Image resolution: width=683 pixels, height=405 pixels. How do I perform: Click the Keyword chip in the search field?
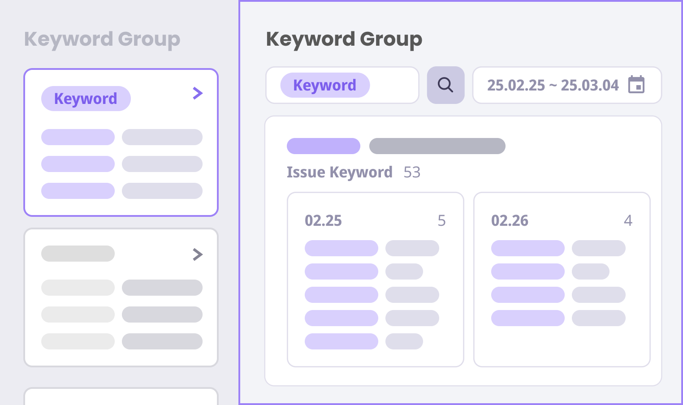click(x=325, y=85)
